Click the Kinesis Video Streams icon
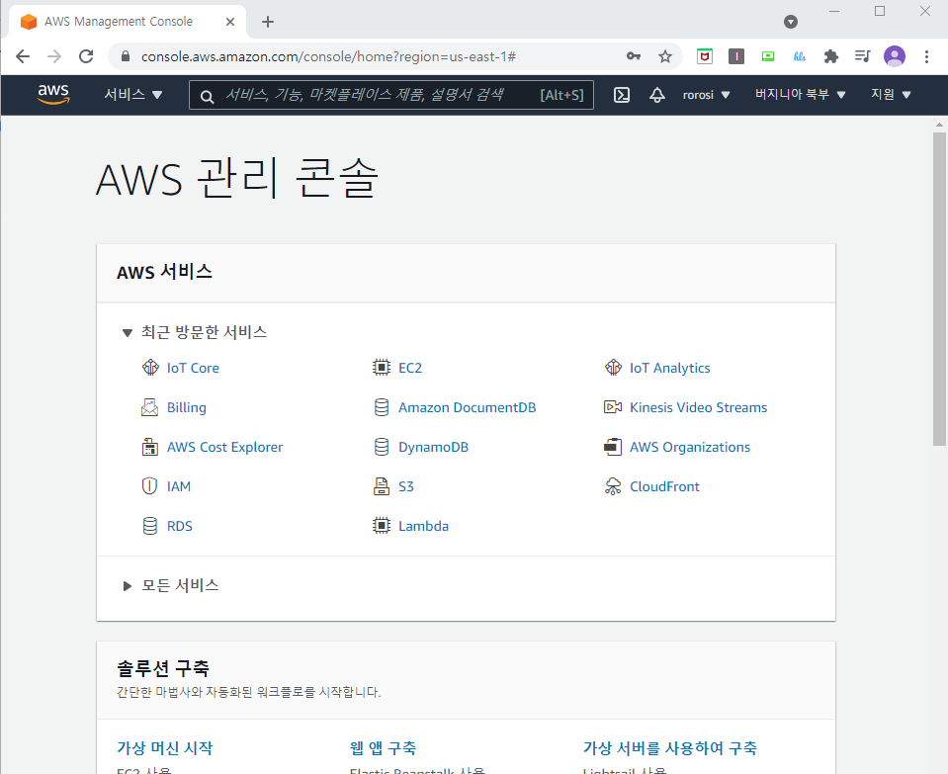The height and width of the screenshot is (774, 948). click(x=613, y=407)
